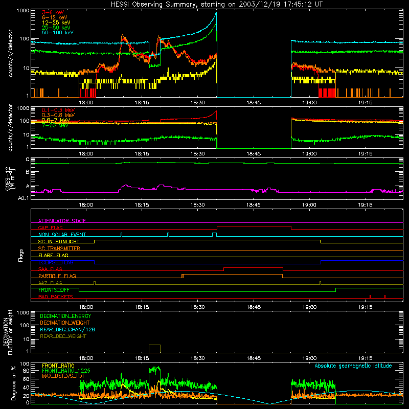Click the Flags panel axis label
This screenshot has width=409, height=409.
click(21, 255)
